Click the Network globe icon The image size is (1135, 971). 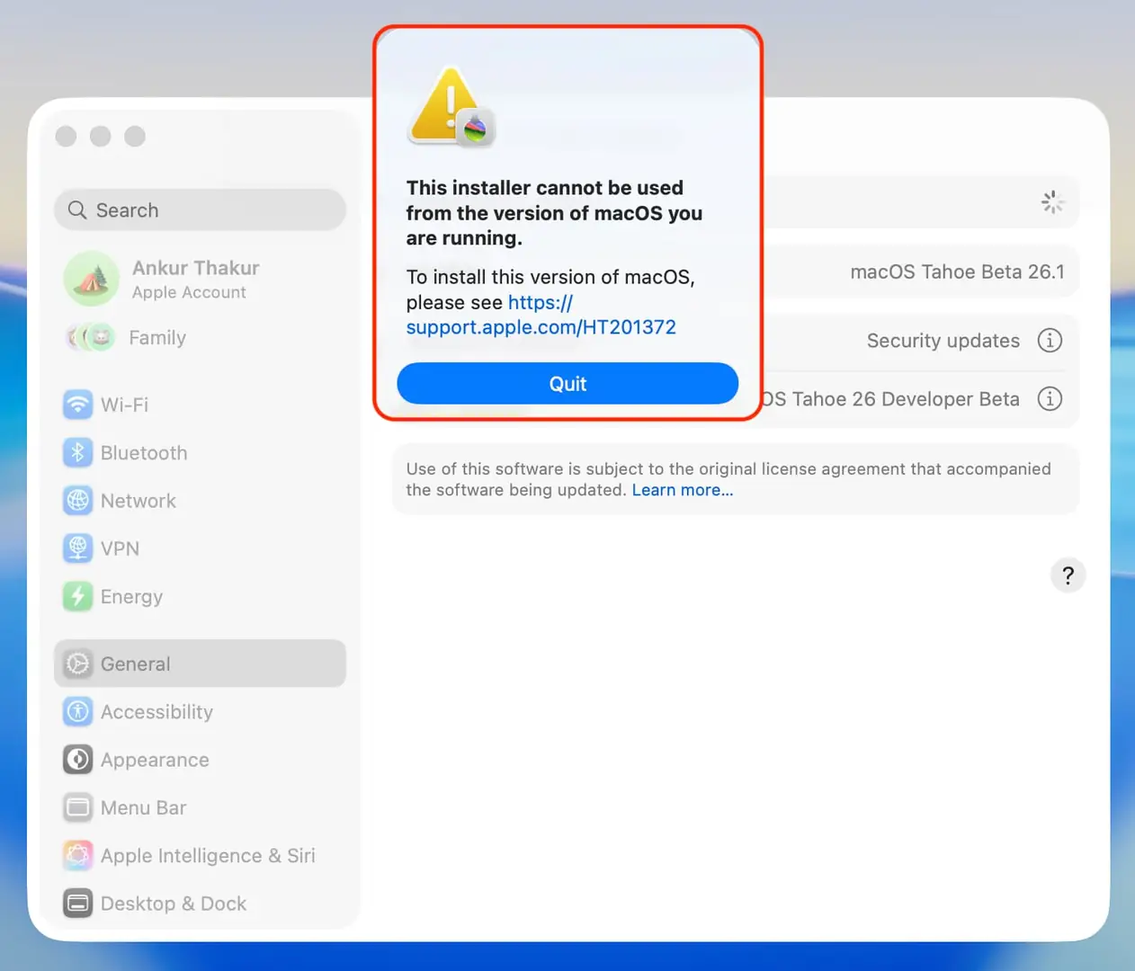pos(77,501)
